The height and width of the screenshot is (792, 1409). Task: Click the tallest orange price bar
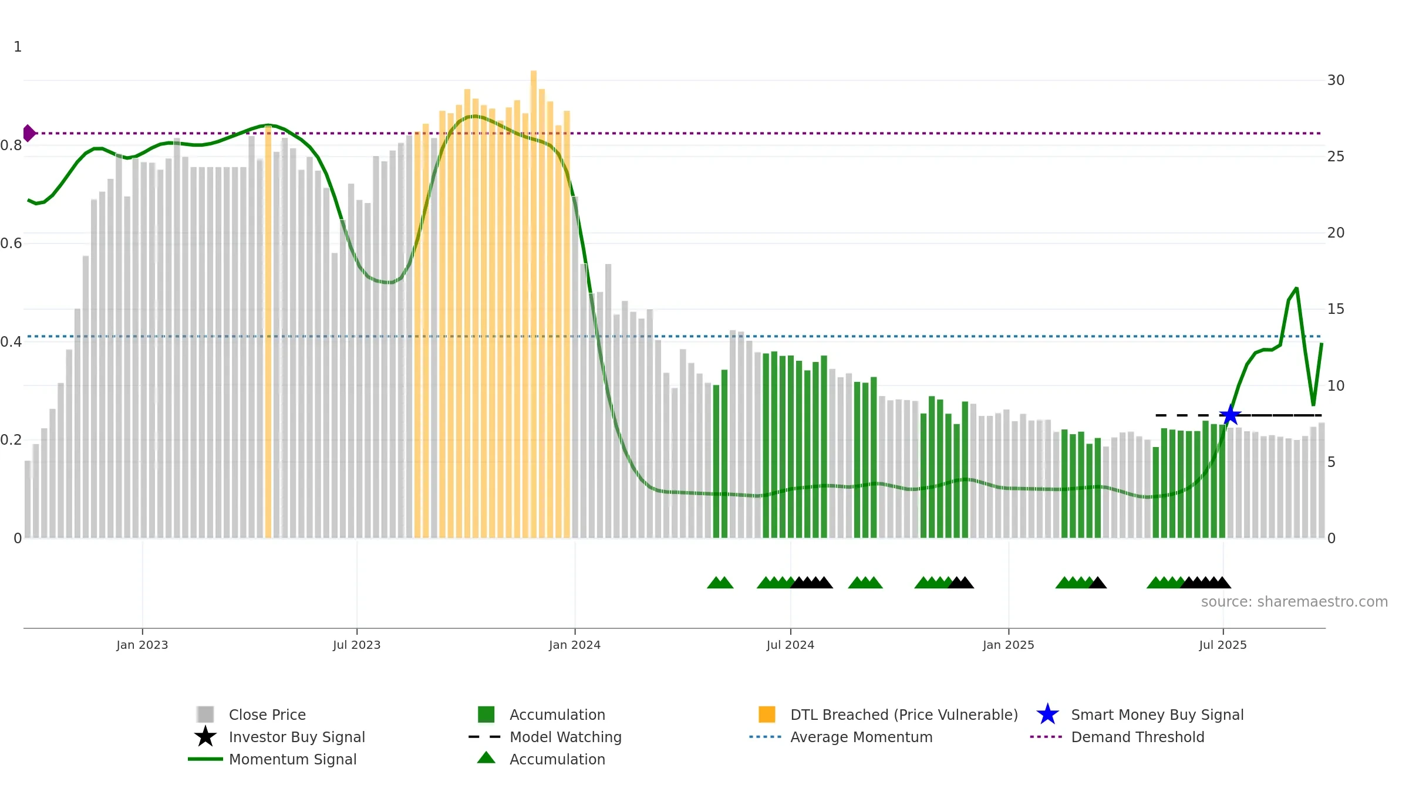(534, 304)
